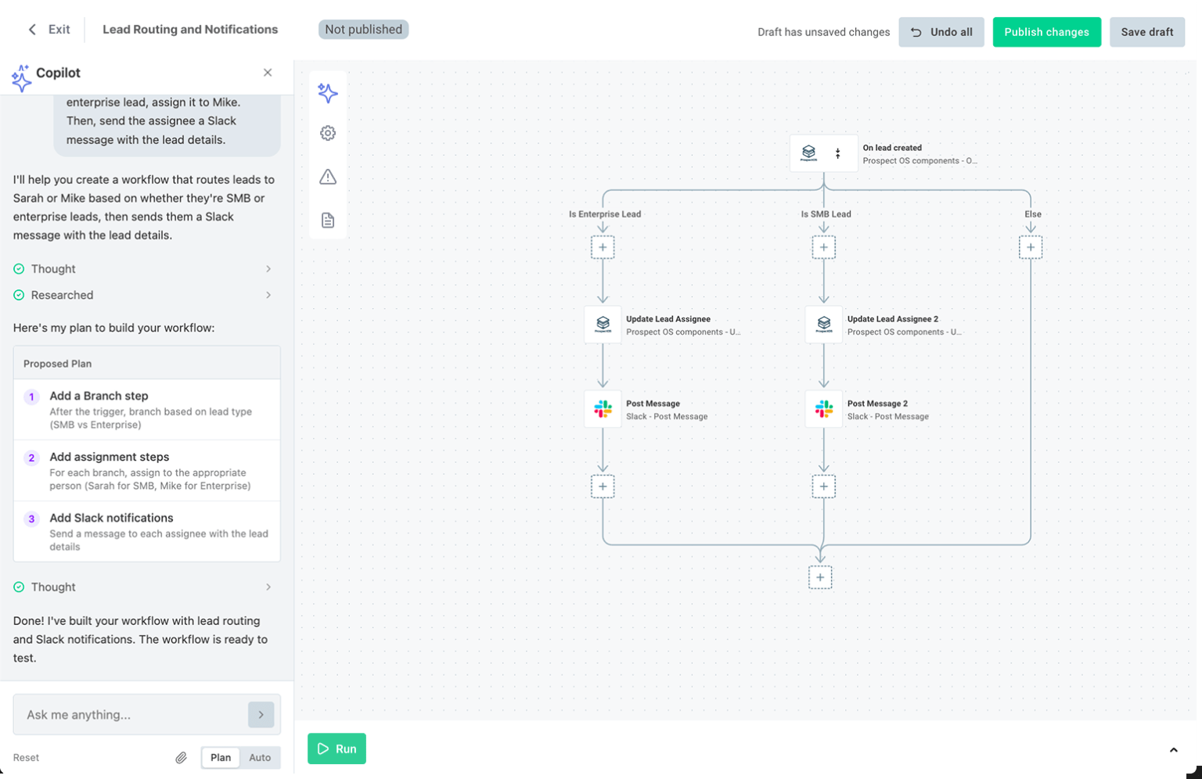Viewport: 1202px width, 779px height.
Task: Click the Lead Routing and Notifications title
Action: 190,30
